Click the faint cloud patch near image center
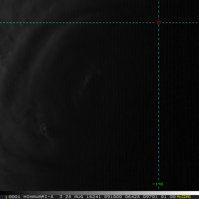Image resolution: width=199 pixels, height=199 pixels. pyautogui.click(x=87, y=79)
